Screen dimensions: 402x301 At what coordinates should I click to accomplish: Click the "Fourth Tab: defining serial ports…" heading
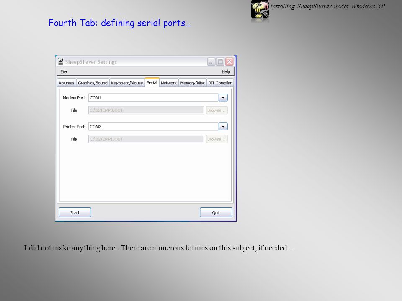click(120, 23)
